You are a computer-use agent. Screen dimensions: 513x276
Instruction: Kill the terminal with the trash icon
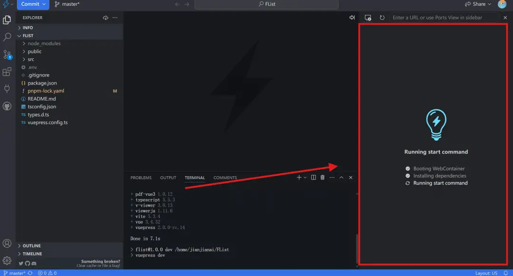pos(323,178)
